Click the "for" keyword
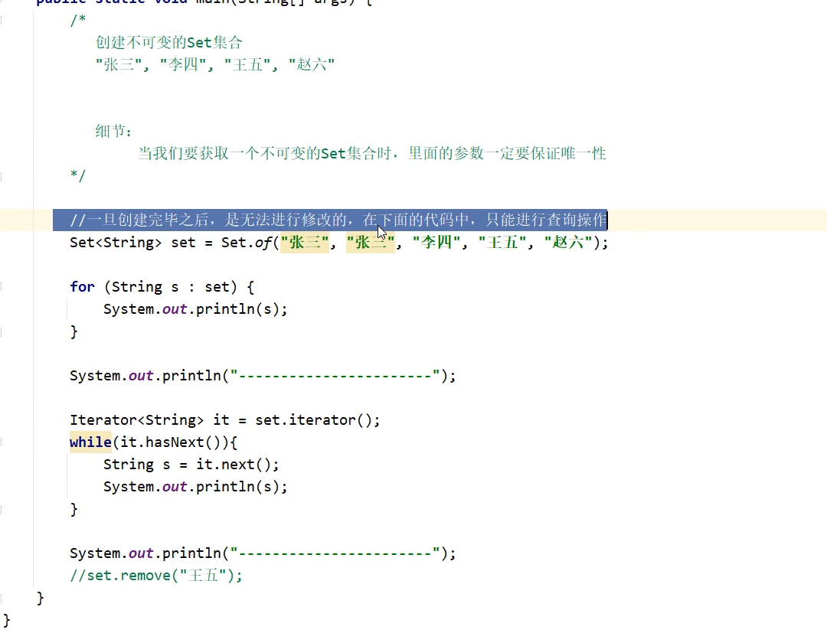827x633 pixels. coord(82,287)
